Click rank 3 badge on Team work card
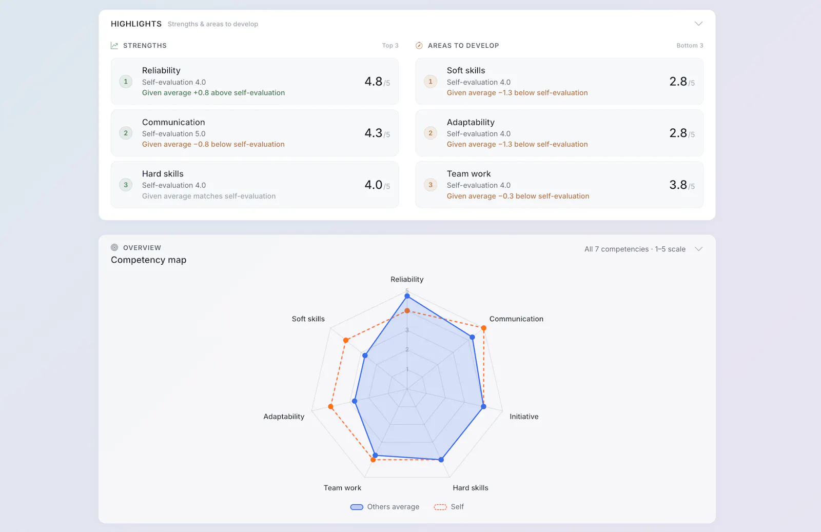Viewport: 821px width, 532px height. point(431,185)
